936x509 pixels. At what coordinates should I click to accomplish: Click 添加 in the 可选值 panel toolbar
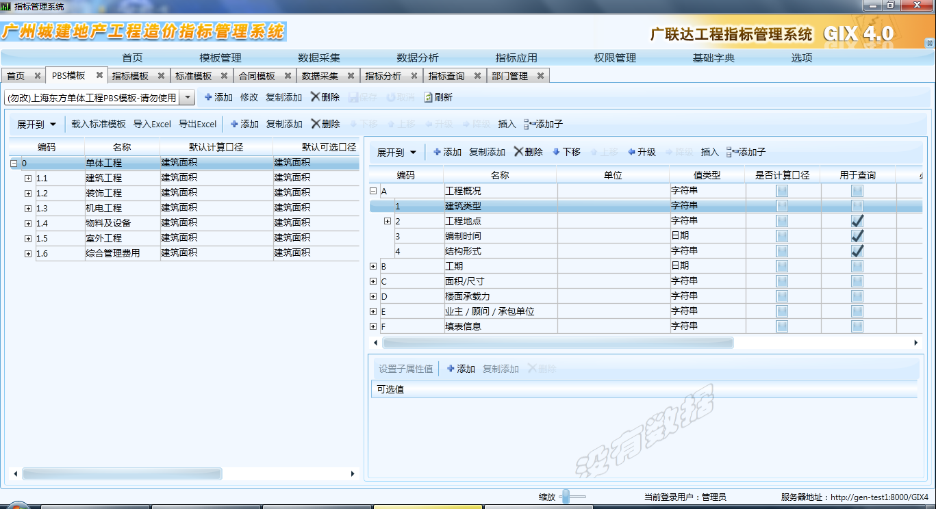(x=461, y=369)
